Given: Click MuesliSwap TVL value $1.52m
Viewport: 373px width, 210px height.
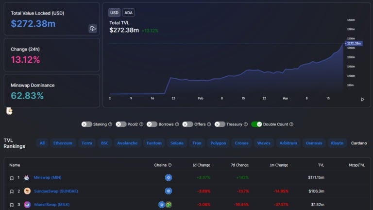Looking at the screenshot, I should 318,205.
